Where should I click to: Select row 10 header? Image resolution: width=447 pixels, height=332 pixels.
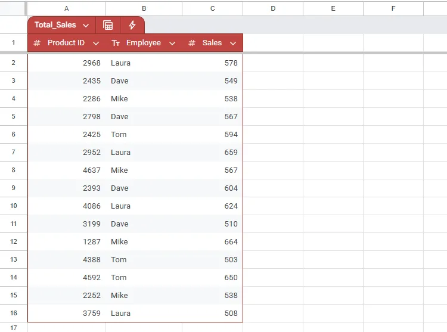pos(13,206)
